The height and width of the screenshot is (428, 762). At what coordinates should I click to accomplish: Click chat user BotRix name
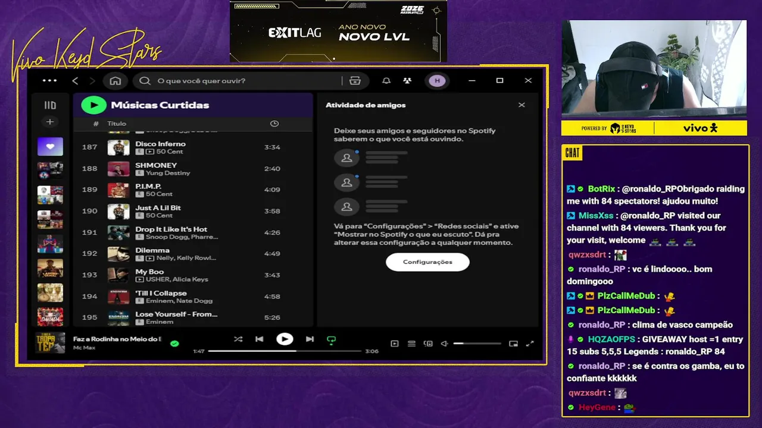coord(601,189)
